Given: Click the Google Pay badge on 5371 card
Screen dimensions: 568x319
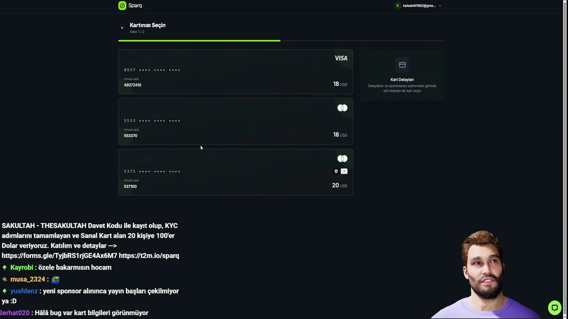Looking at the screenshot, I should click(344, 171).
